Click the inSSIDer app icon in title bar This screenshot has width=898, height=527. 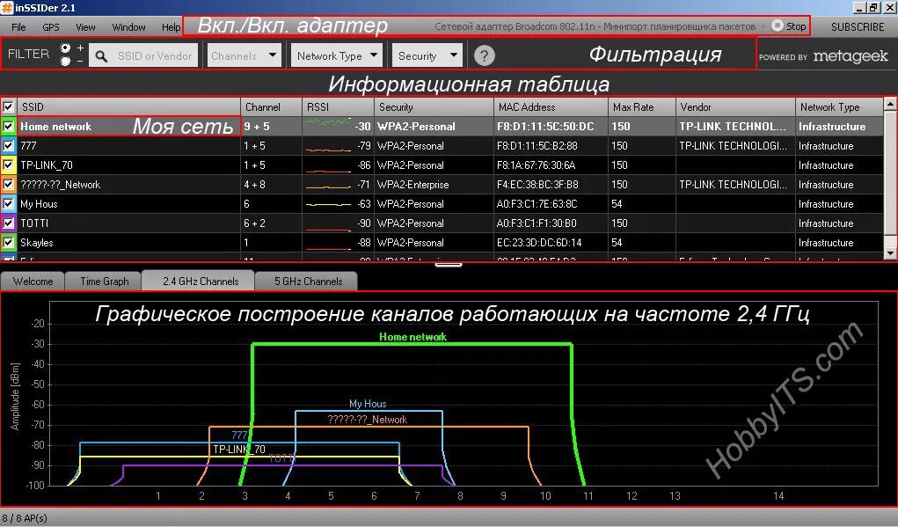[7, 7]
